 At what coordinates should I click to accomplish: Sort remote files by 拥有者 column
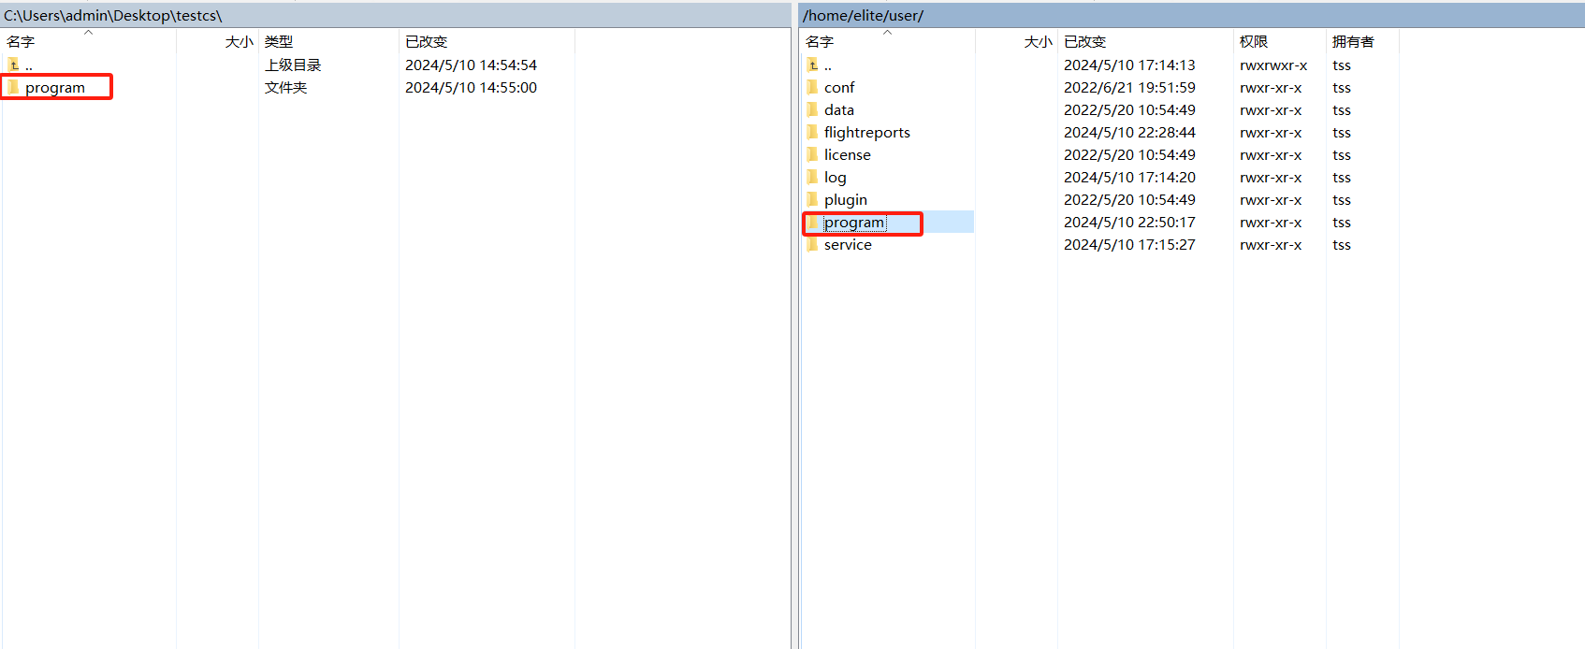click(x=1353, y=41)
